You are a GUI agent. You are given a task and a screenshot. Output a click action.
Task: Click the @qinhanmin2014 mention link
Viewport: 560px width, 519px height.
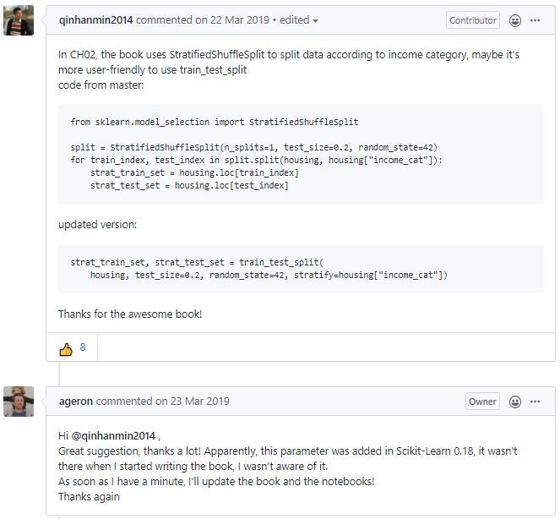(x=113, y=436)
